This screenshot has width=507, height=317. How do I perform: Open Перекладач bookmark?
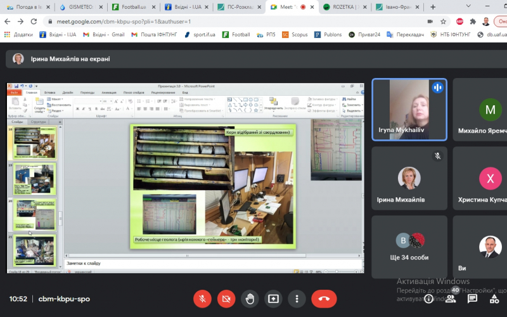pyautogui.click(x=405, y=34)
